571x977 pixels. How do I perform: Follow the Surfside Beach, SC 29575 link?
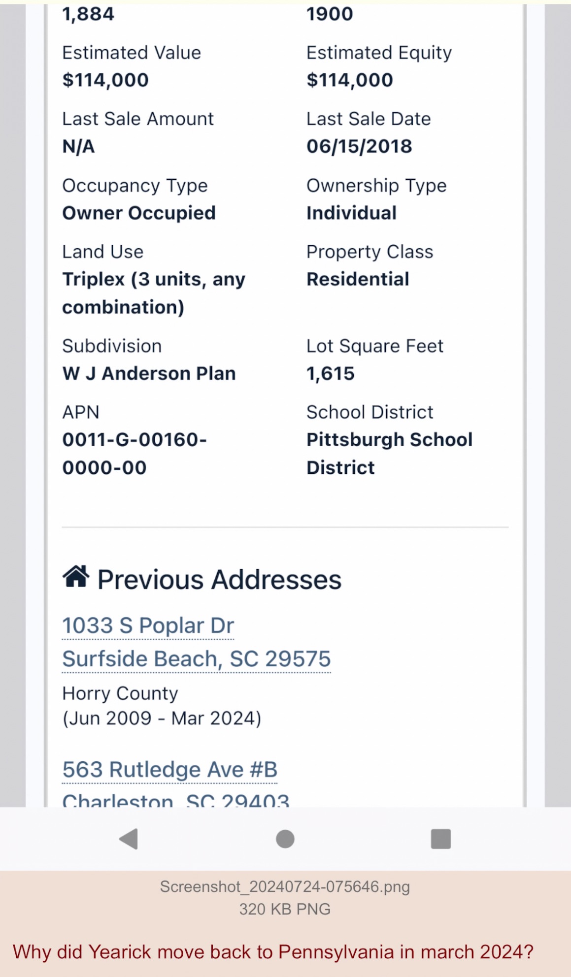196,659
